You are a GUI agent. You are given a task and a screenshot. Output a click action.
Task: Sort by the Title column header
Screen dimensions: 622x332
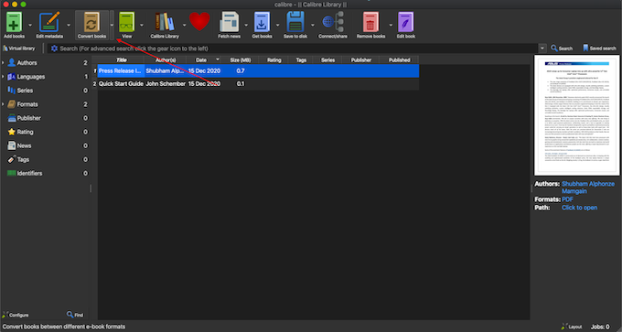(121, 59)
